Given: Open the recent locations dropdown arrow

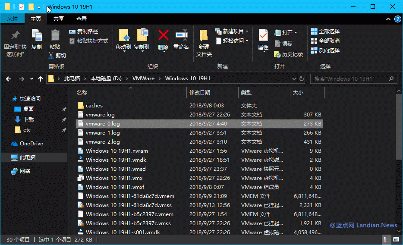Looking at the screenshot, I should tap(31, 79).
